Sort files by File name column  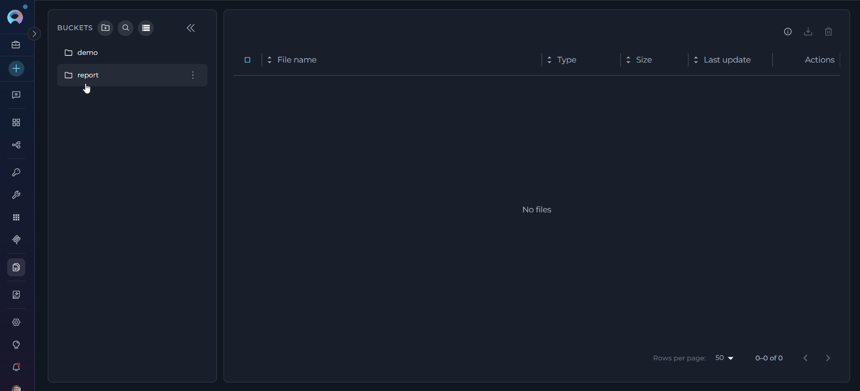297,60
